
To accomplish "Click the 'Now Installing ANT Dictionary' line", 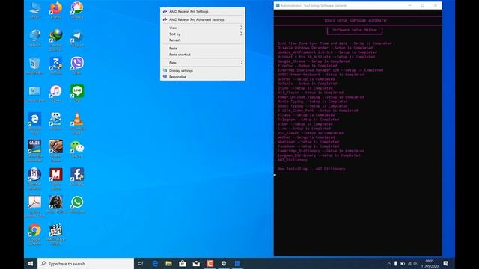I will coord(311,169).
